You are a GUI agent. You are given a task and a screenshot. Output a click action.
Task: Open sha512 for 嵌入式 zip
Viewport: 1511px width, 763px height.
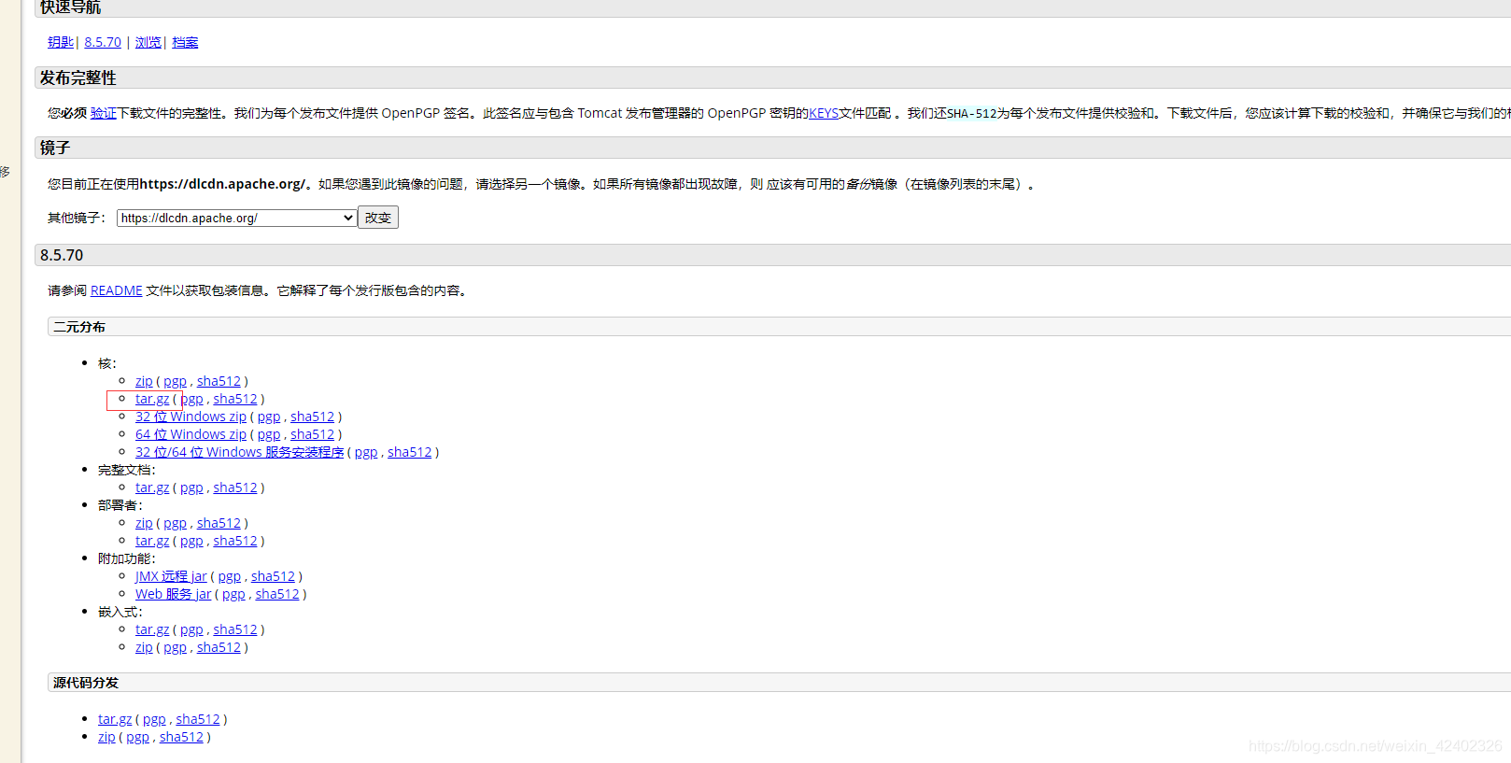(219, 647)
